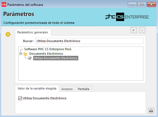This screenshot has height=117, width=158.
Task: Select the Valor de la variable elegida tab
Action: [x=37, y=88]
